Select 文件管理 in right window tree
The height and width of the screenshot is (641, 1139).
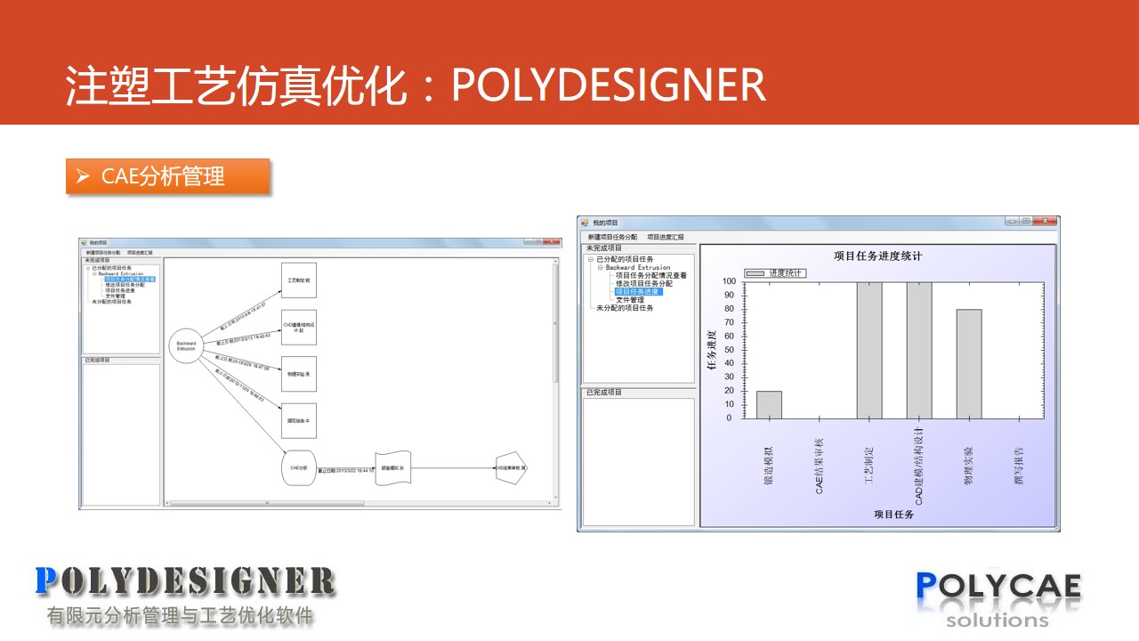click(629, 300)
